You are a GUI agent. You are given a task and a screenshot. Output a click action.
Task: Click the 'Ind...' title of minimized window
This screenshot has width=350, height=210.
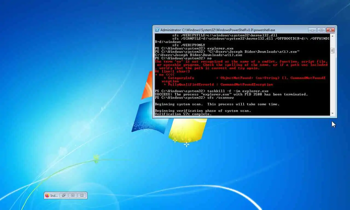pos(54,196)
